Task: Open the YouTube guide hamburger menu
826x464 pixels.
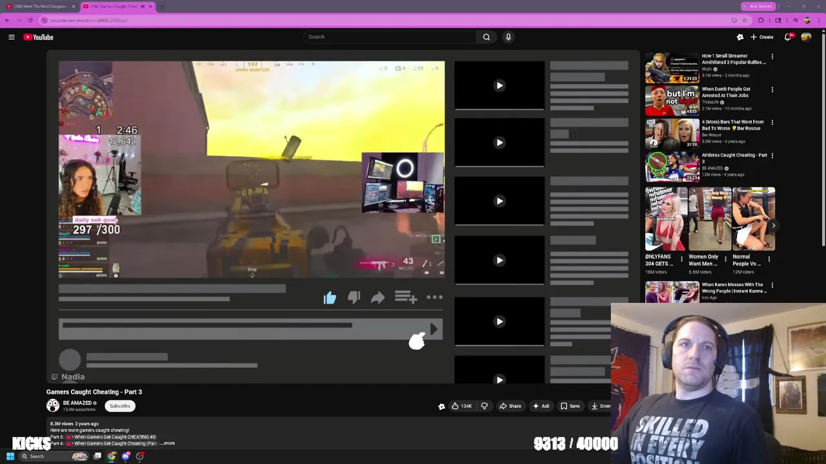Action: point(12,37)
